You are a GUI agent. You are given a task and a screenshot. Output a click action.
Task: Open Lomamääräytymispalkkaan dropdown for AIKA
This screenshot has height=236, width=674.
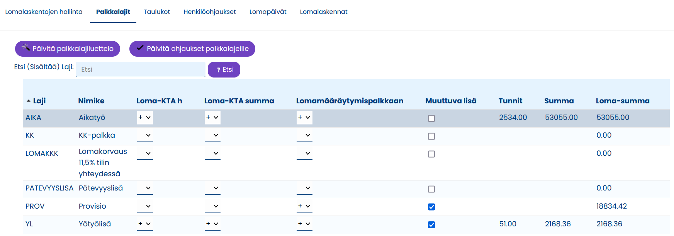(304, 117)
